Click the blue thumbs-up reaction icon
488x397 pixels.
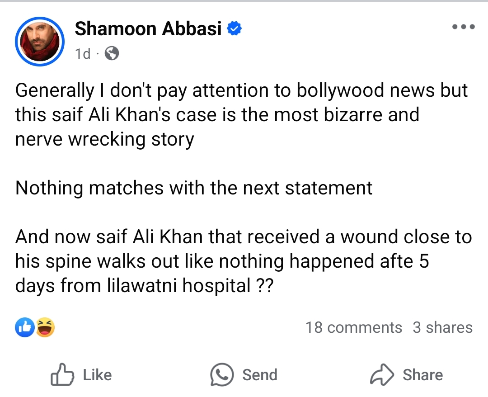tap(25, 326)
